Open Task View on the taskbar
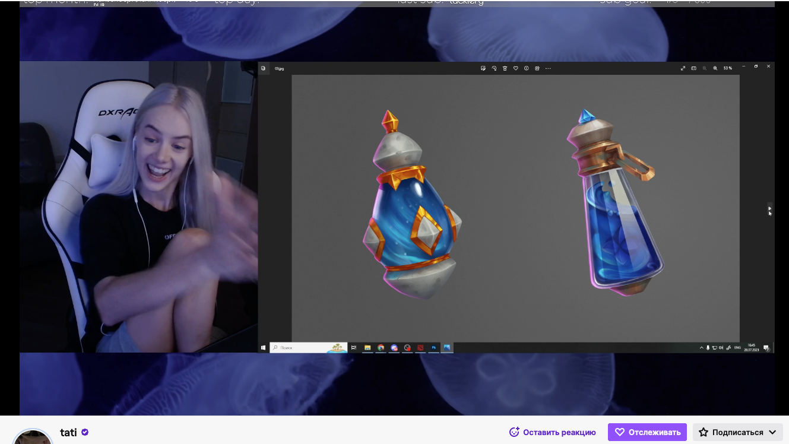This screenshot has height=444, width=789. (354, 347)
